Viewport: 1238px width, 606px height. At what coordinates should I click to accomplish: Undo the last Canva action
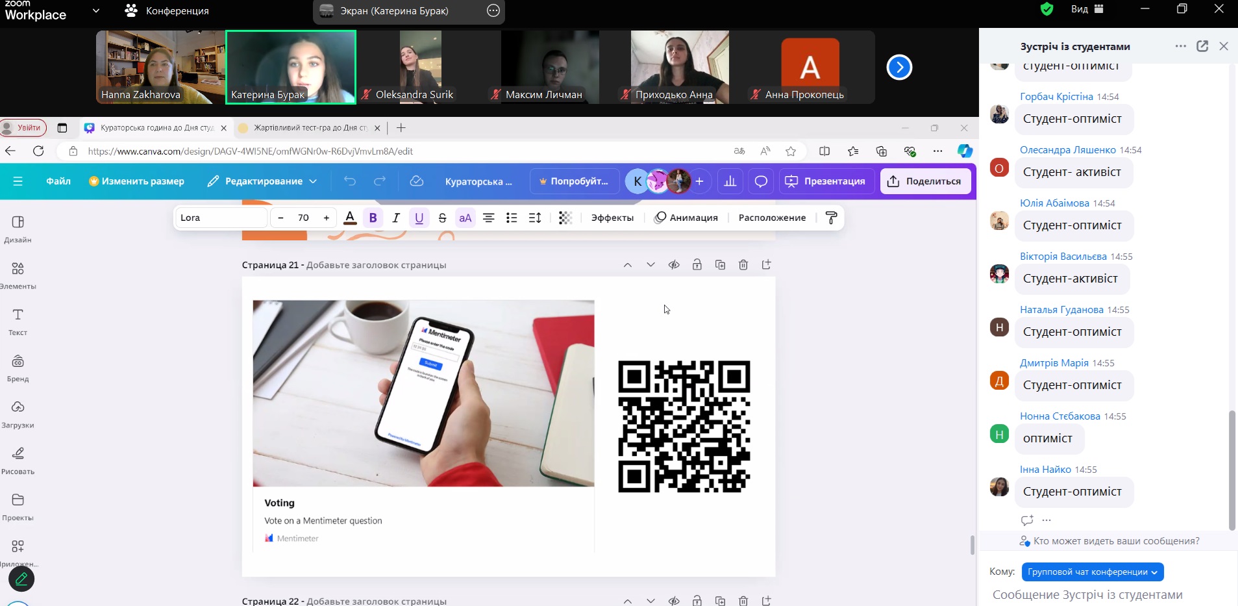tap(350, 181)
